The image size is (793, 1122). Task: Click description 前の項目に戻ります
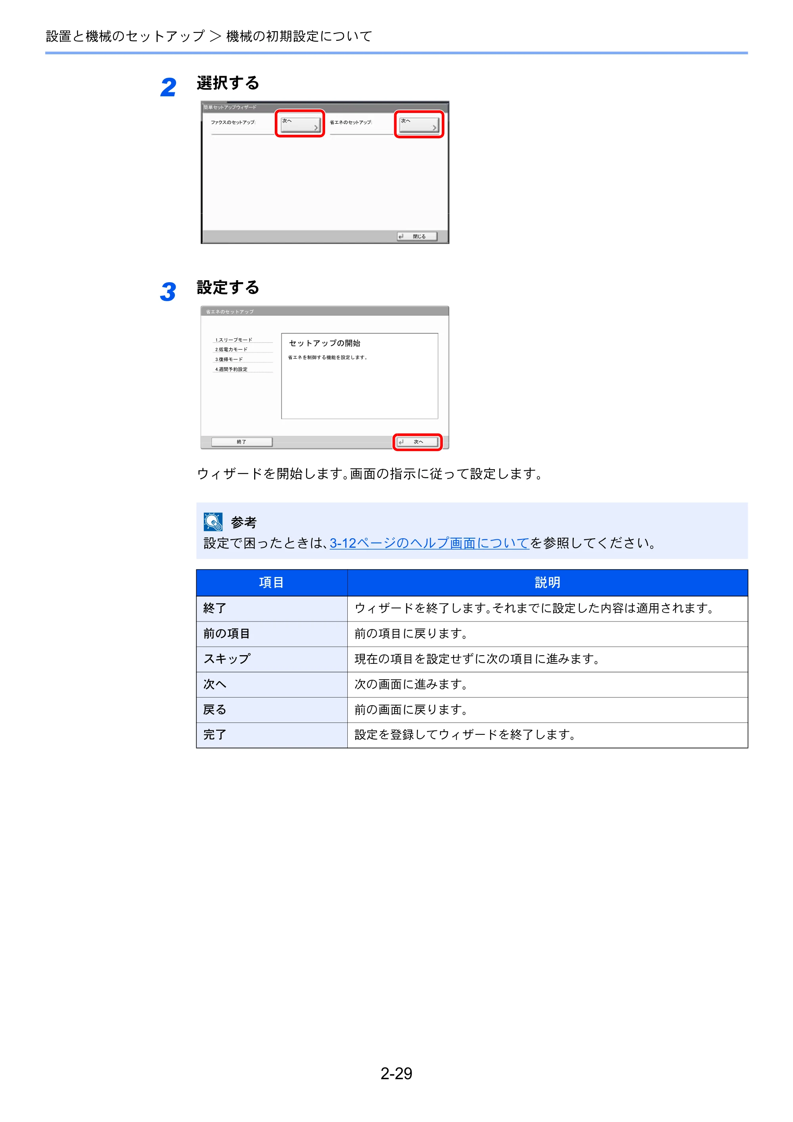(411, 634)
